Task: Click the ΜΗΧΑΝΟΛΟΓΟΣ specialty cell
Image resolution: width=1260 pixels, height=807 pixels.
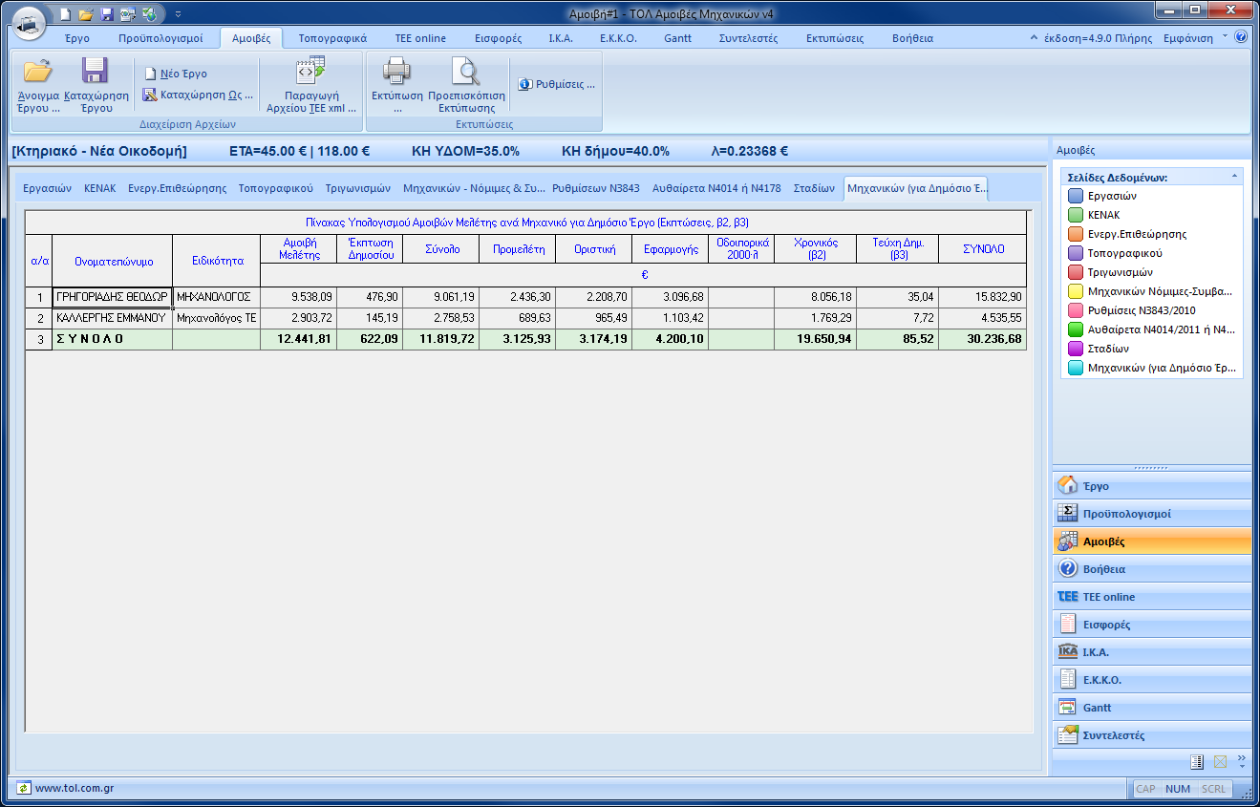Action: pyautogui.click(x=216, y=297)
